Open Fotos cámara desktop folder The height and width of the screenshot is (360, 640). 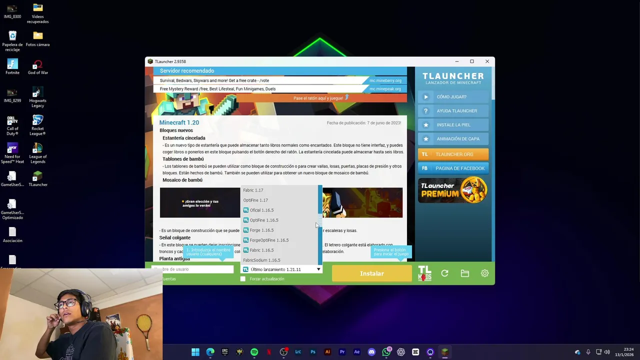[38, 38]
